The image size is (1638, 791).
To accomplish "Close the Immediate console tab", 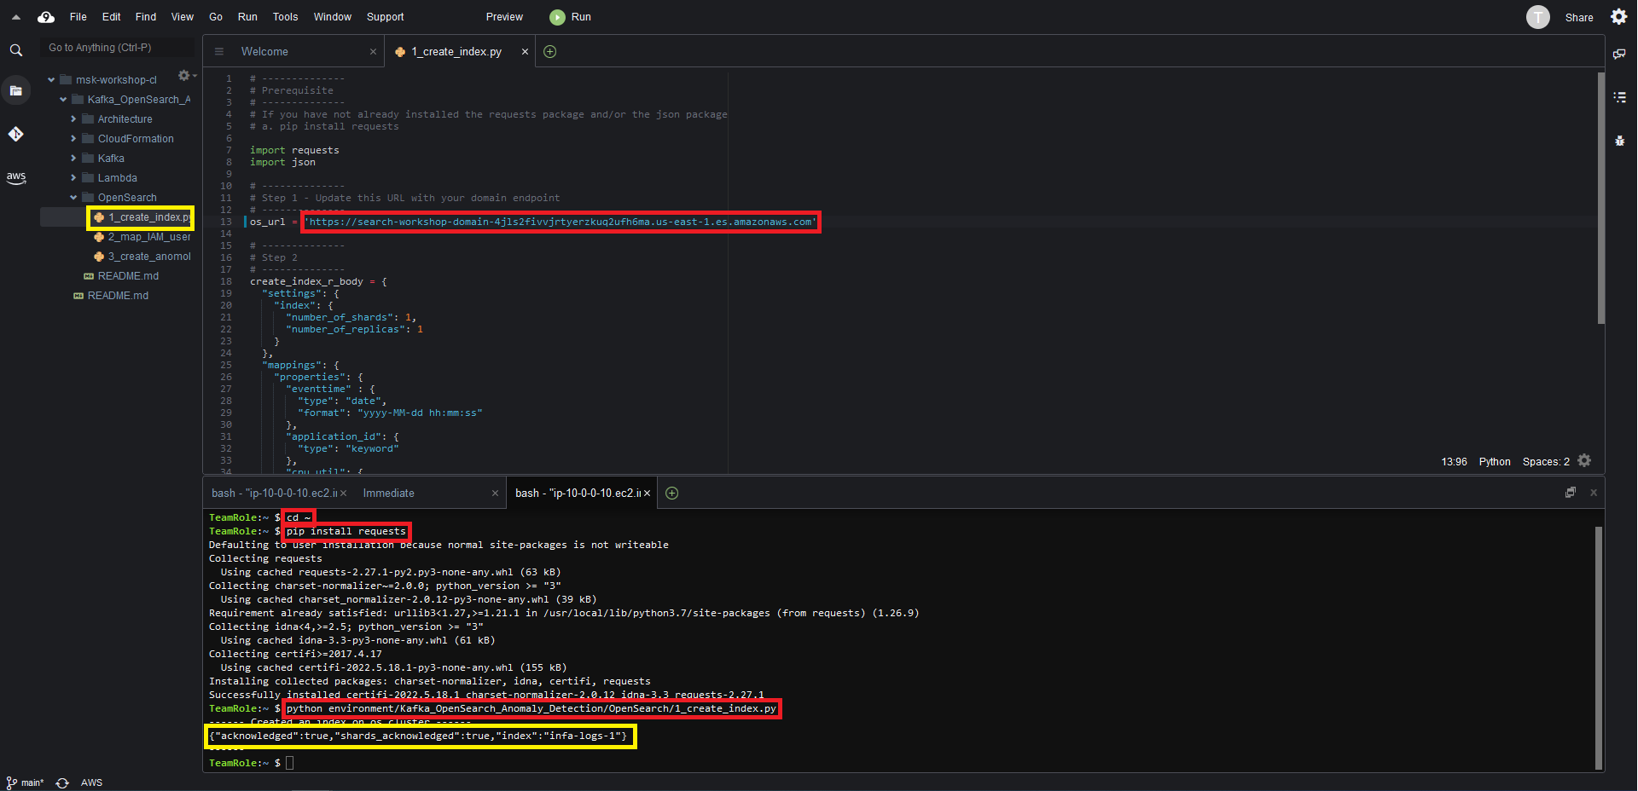I will 495,494.
